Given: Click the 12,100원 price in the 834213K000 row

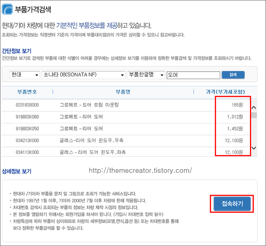Looking at the screenshot, I should tap(234, 141).
